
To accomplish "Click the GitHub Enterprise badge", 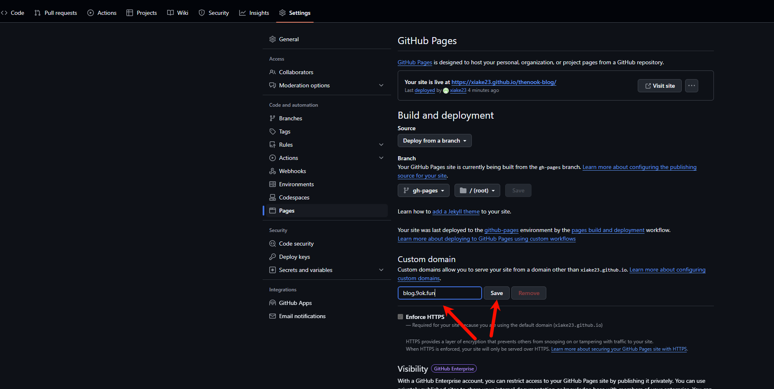I will point(454,369).
